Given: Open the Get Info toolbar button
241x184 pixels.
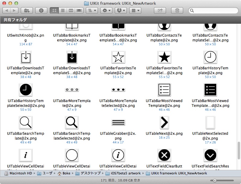Looking at the screenshot, I should click(x=41, y=11).
